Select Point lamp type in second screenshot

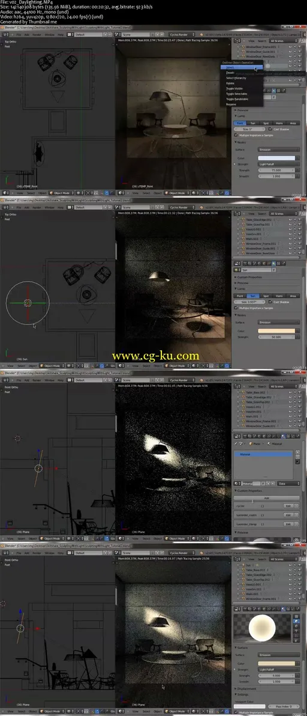(x=240, y=296)
